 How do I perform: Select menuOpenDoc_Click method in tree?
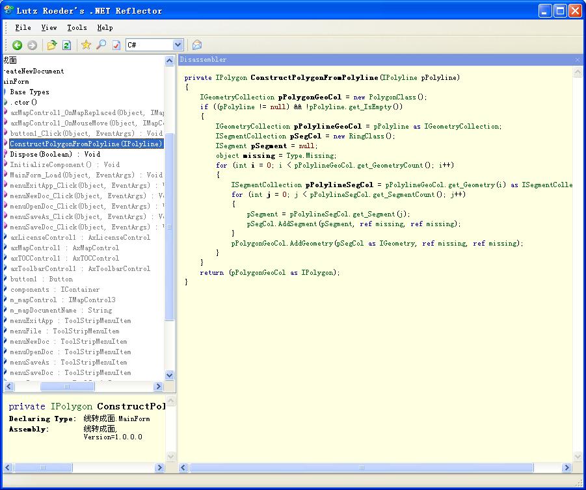tap(87, 206)
